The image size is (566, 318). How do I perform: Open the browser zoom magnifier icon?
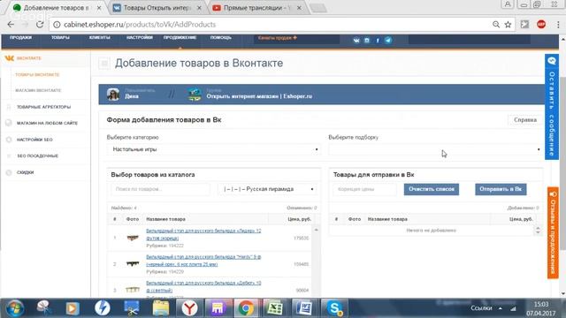point(496,25)
